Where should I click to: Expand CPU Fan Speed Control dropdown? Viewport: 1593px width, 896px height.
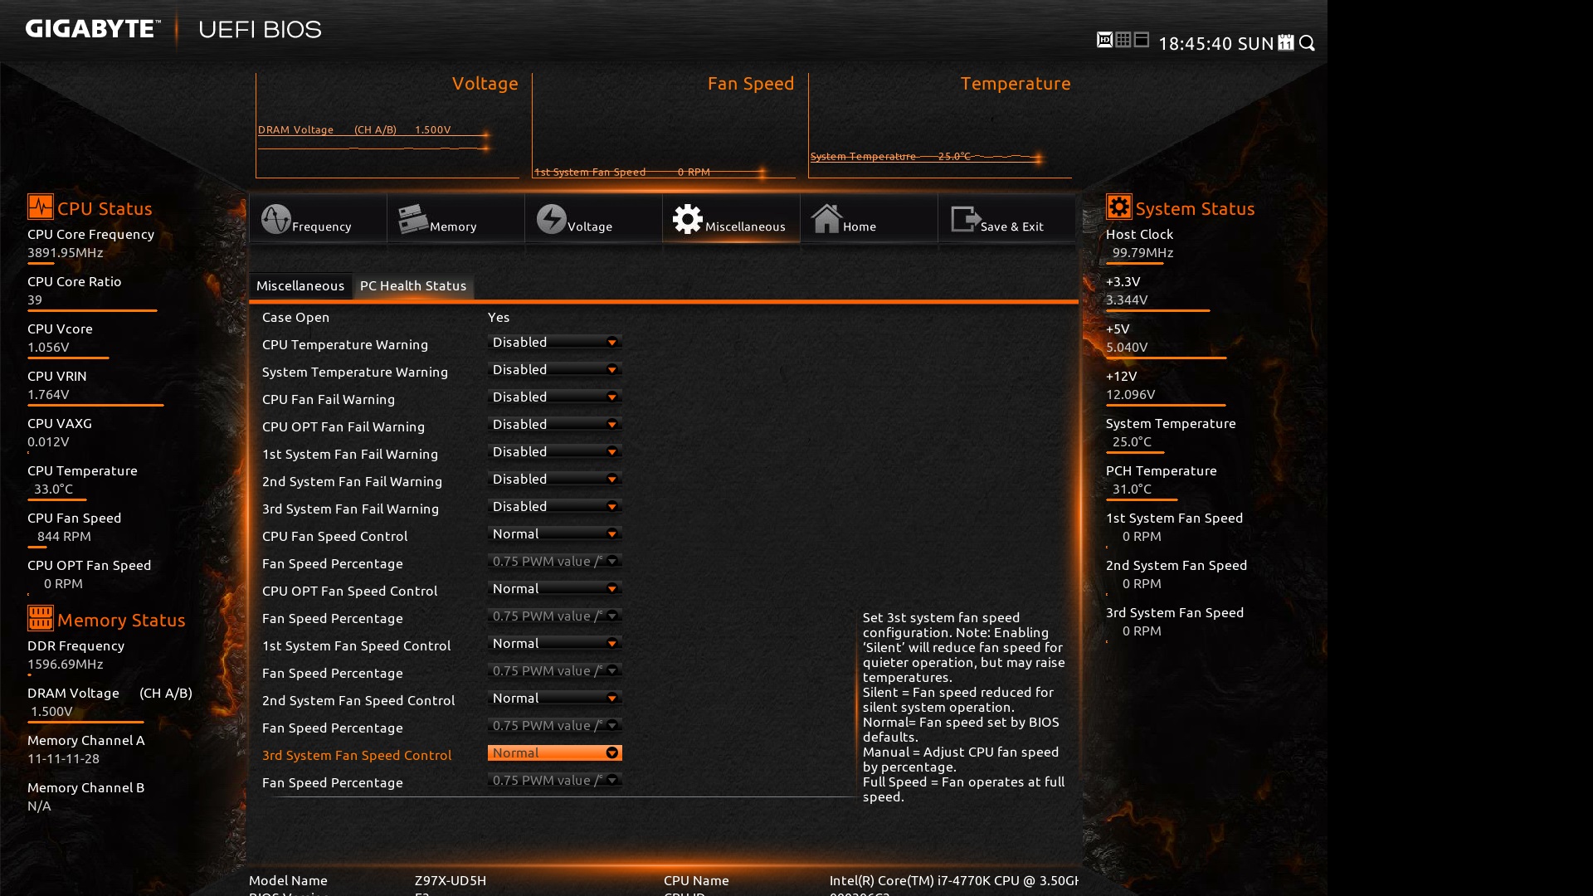point(554,533)
